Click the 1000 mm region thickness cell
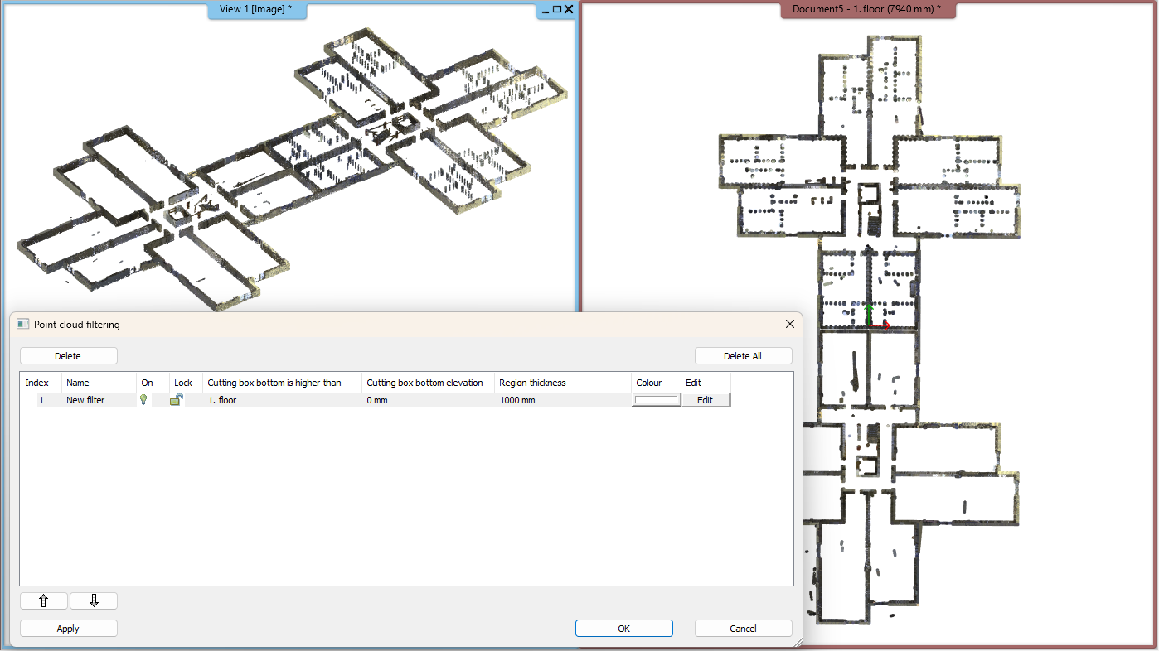Screen dimensions: 1159x651 point(517,400)
